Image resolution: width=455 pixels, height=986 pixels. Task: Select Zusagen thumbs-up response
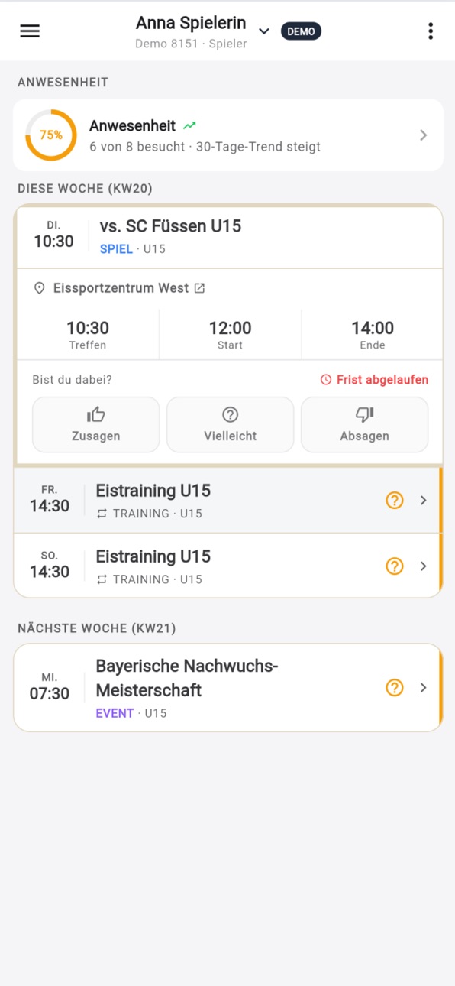pos(96,424)
